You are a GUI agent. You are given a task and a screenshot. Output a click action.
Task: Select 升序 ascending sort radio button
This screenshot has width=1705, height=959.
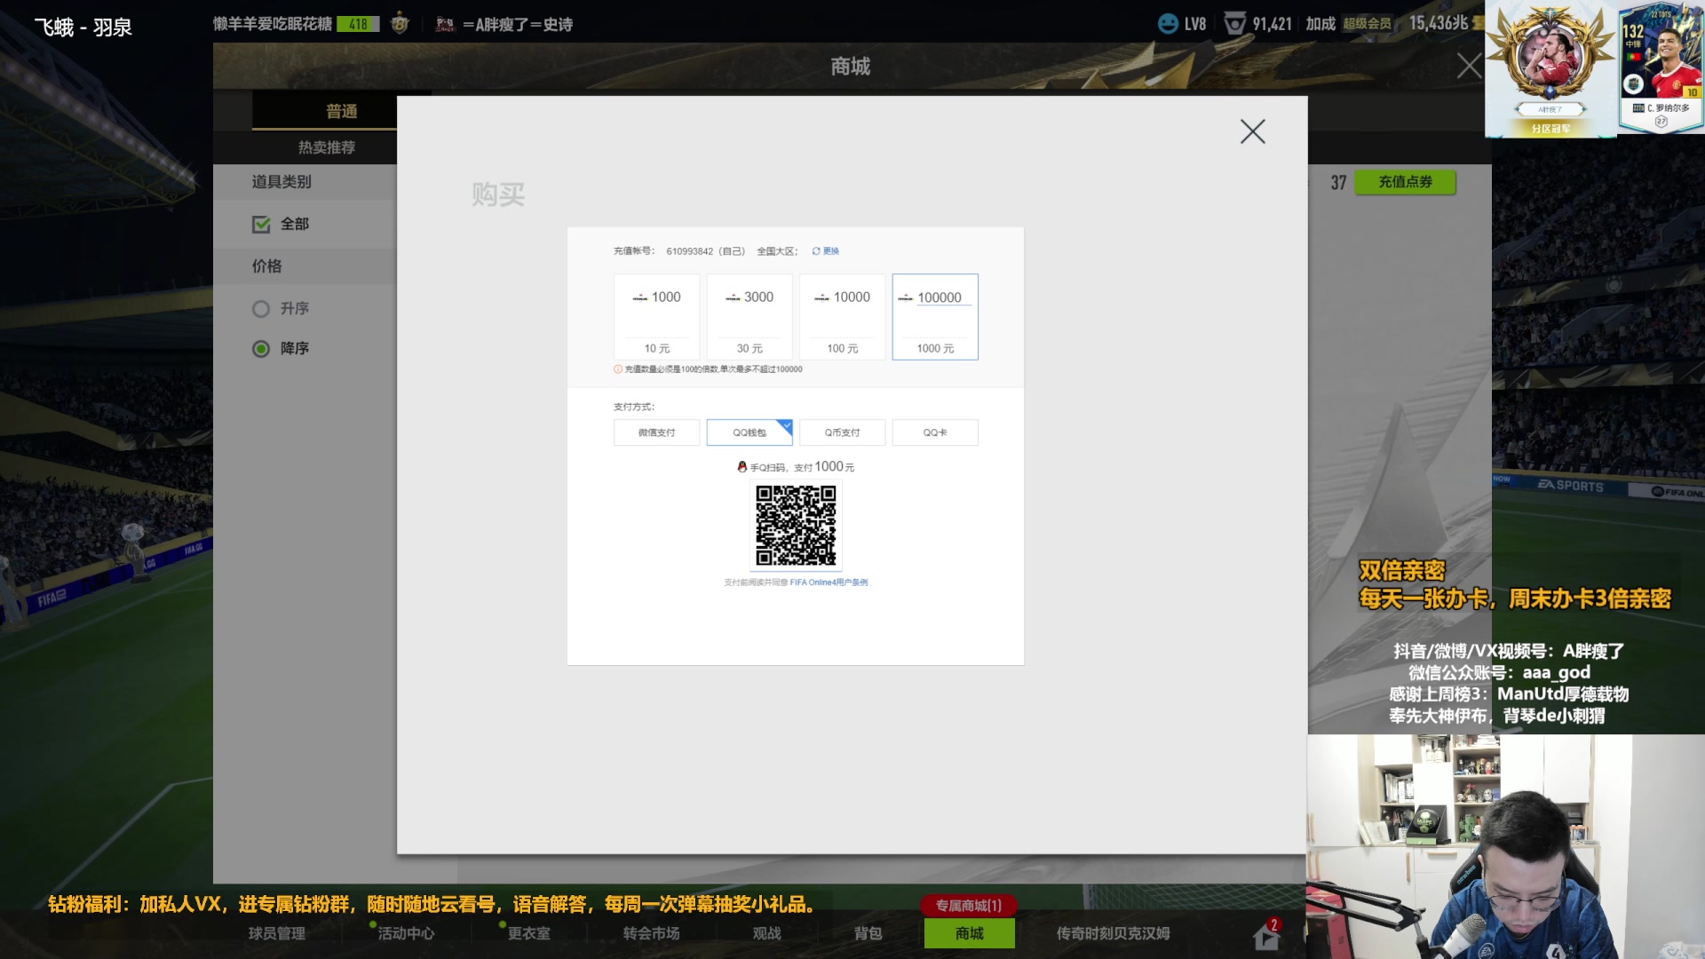pos(260,308)
